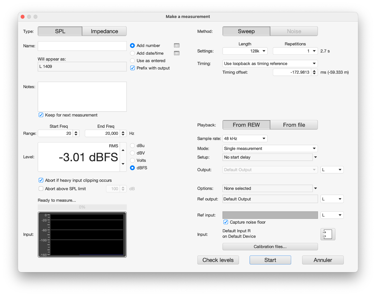376x296 pixels.
Task: Select dBV level units
Action: (132, 153)
